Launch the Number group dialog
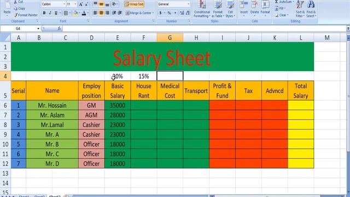Screen dimensions: 350x197 point(189,21)
